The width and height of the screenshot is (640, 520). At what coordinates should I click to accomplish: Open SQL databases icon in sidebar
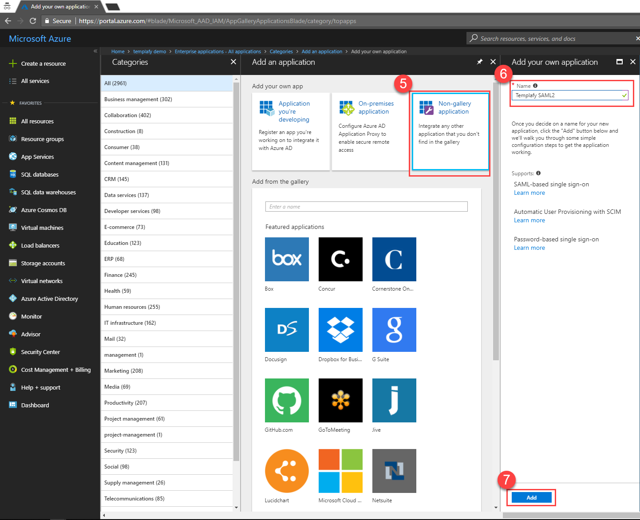[x=13, y=174]
